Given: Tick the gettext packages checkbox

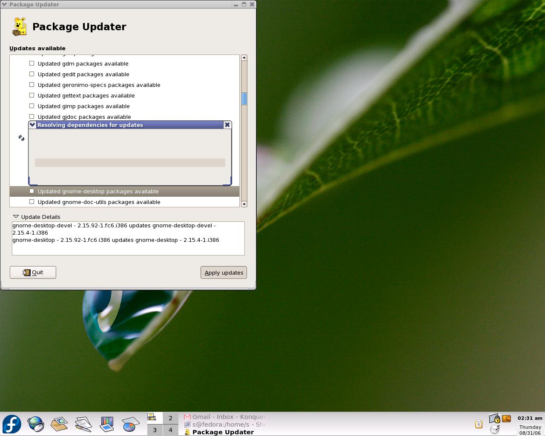Looking at the screenshot, I should [32, 95].
